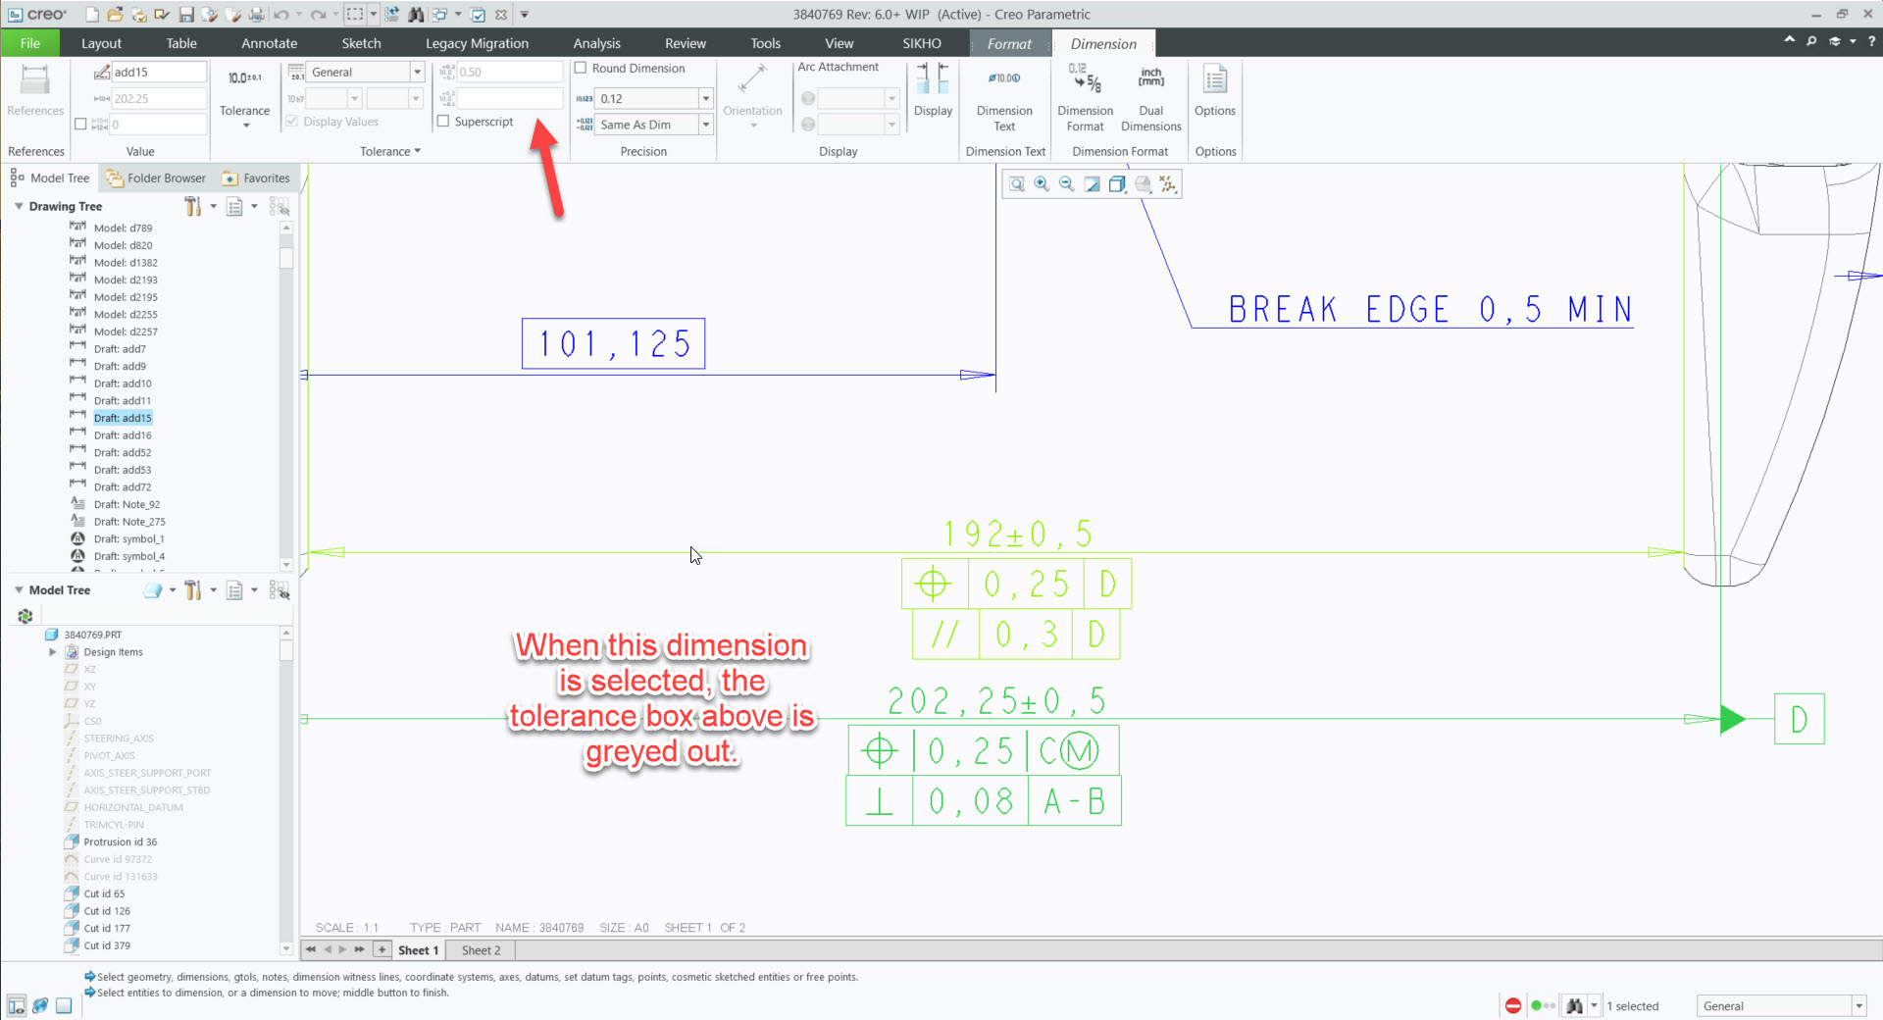
Task: Switch to the Annotate ribbon tab
Action: click(x=268, y=43)
